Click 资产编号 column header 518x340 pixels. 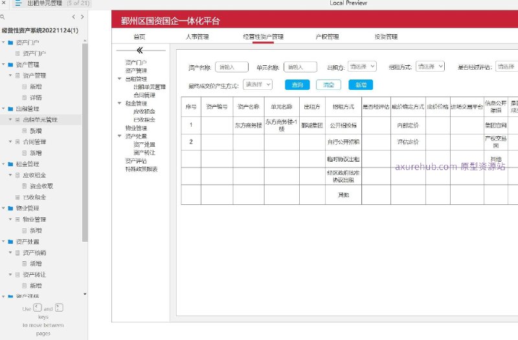coord(217,107)
